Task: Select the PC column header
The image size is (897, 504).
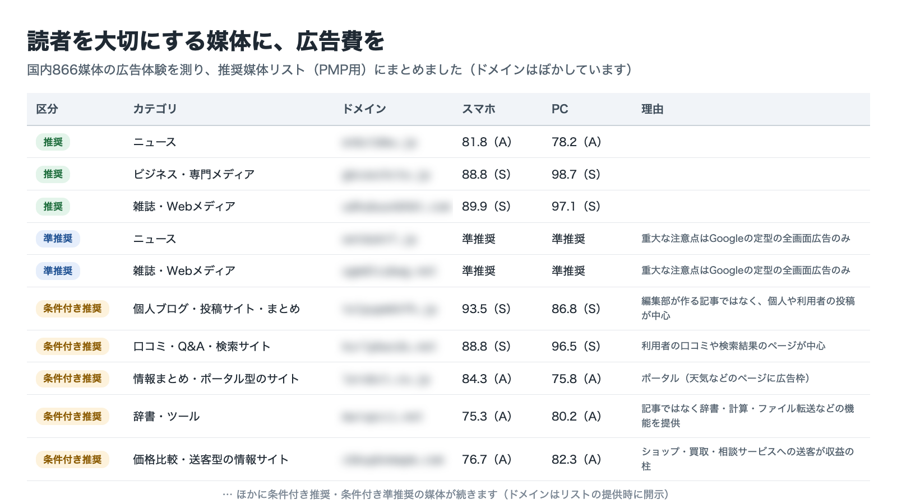Action: pos(560,109)
